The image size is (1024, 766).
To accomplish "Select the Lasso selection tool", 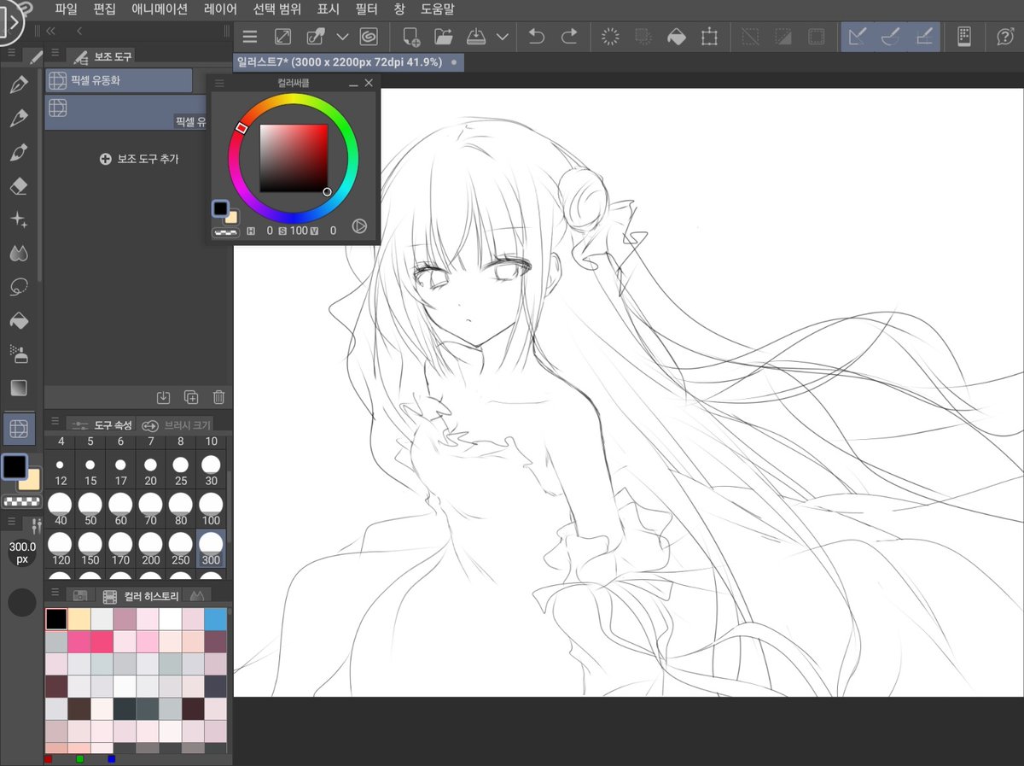I will pyautogui.click(x=19, y=288).
